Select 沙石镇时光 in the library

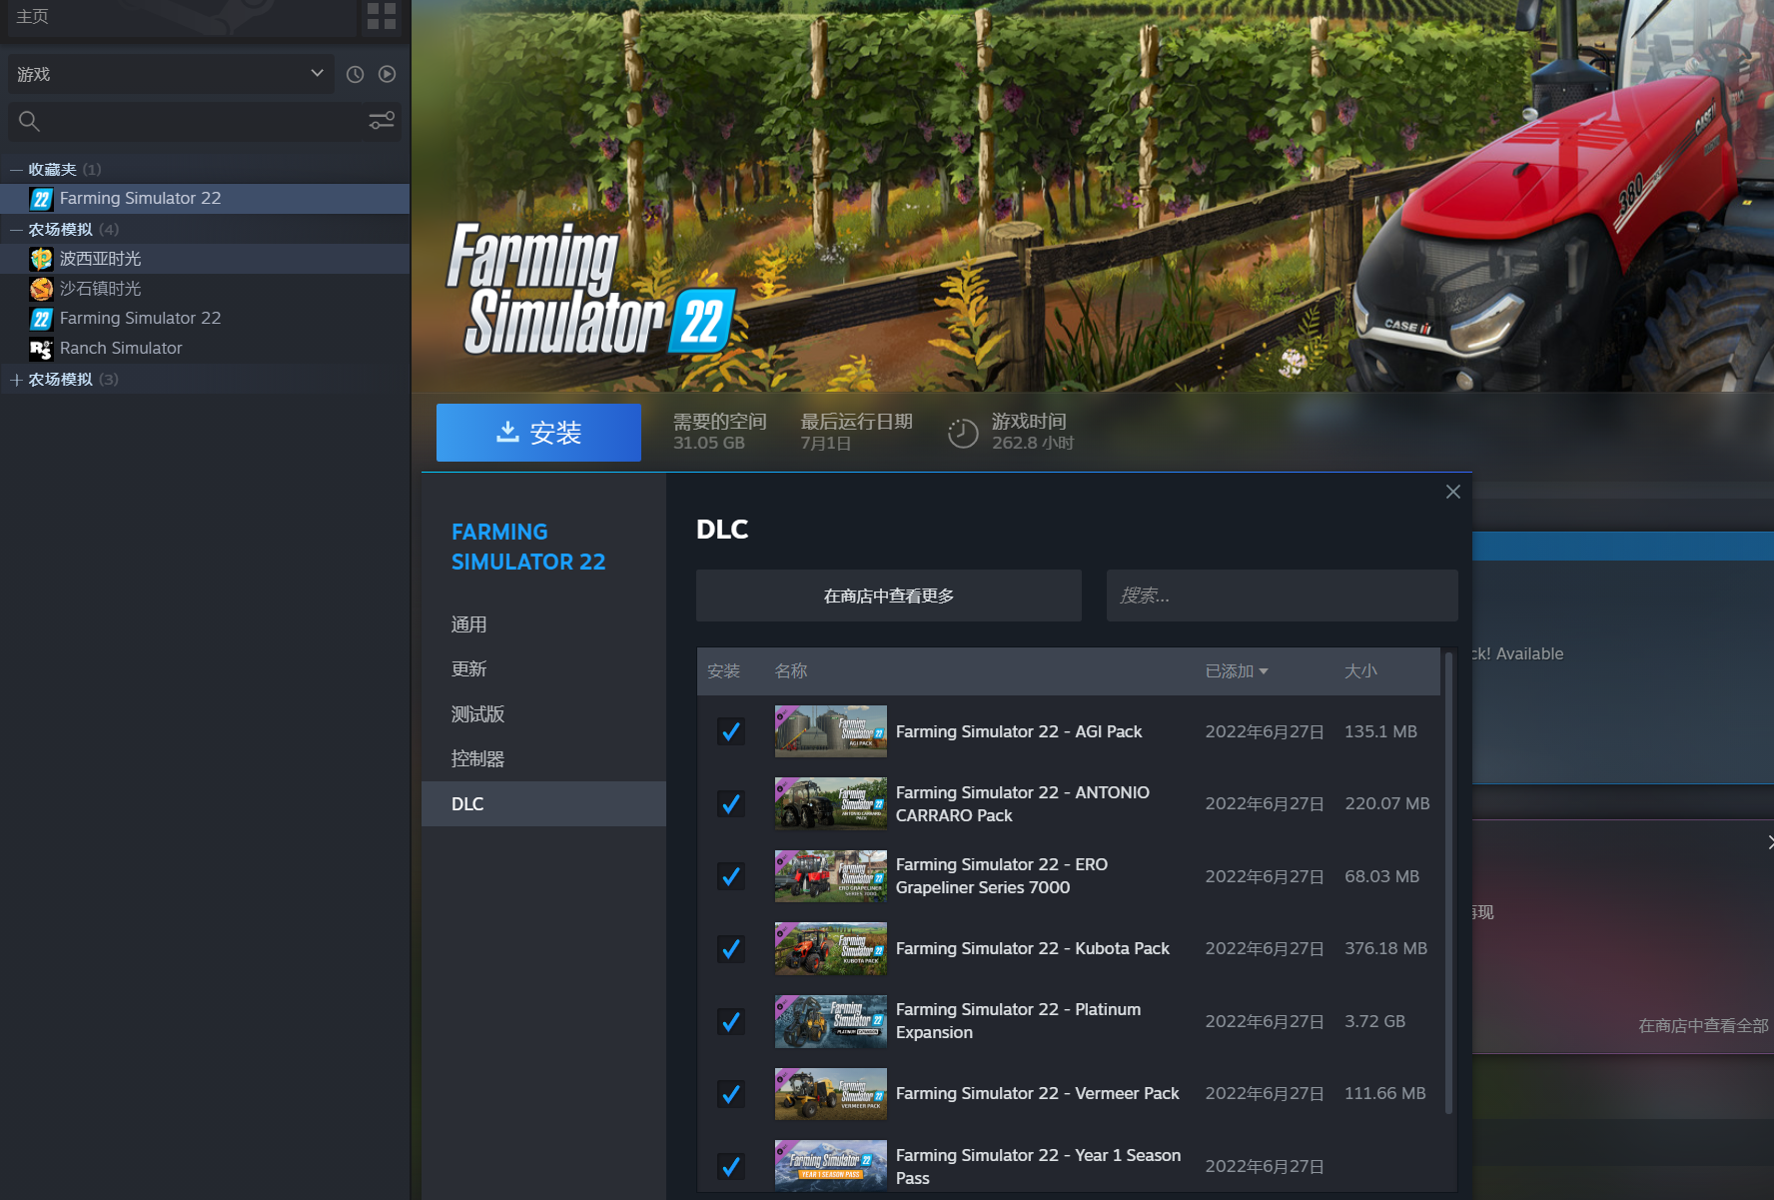point(205,289)
